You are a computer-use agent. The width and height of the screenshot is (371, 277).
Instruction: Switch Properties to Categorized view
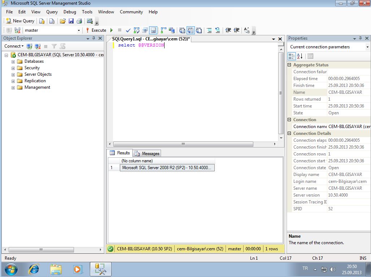[292, 56]
